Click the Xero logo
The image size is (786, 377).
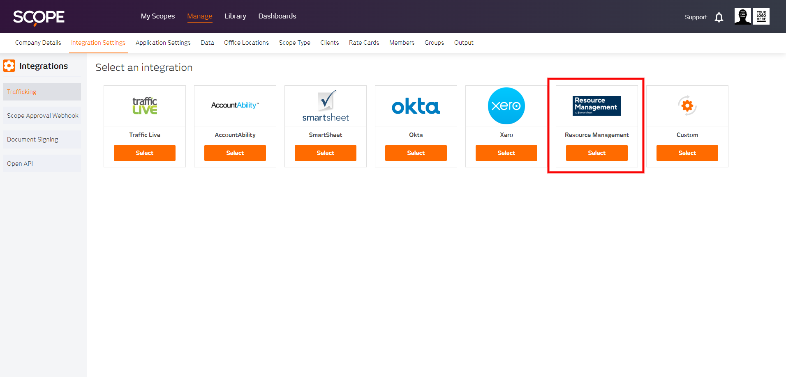point(506,106)
